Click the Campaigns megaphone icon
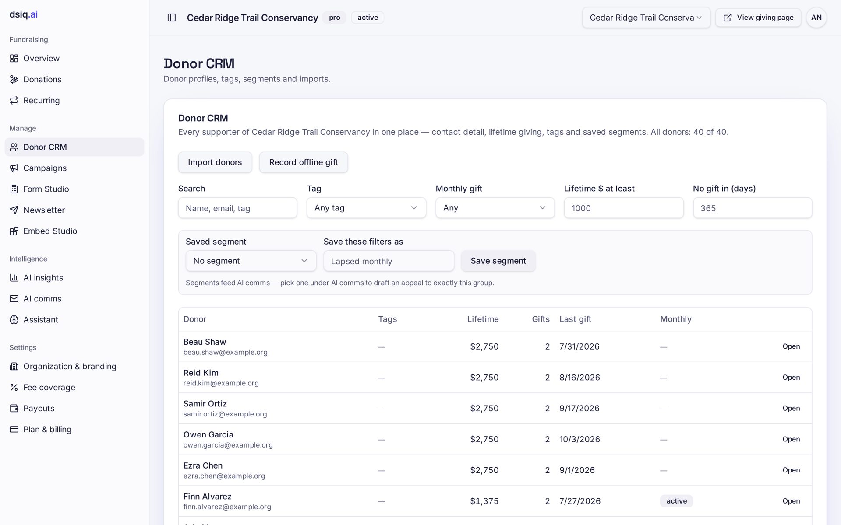841x525 pixels. coord(14,168)
